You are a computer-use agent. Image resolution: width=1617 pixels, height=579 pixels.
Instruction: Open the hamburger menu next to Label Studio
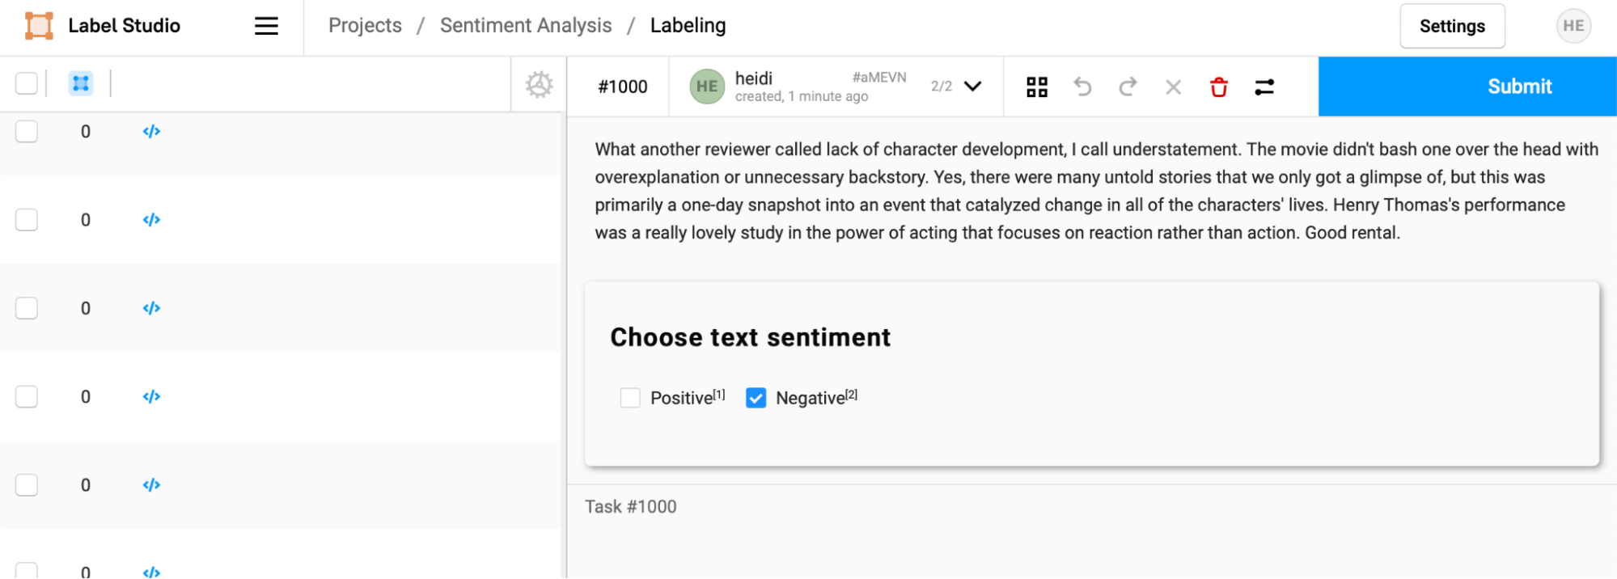pyautogui.click(x=266, y=26)
